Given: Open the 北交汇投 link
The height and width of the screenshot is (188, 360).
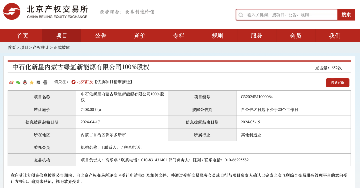Looking at the screenshot, I should [x=85, y=82].
